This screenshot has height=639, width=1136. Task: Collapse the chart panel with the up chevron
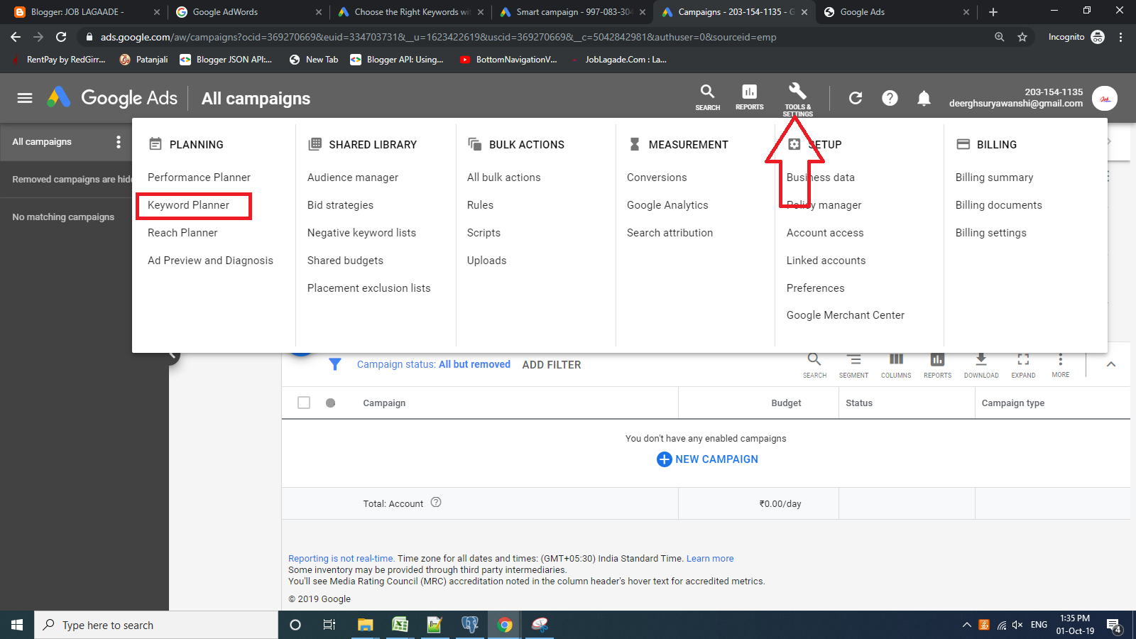[1111, 364]
